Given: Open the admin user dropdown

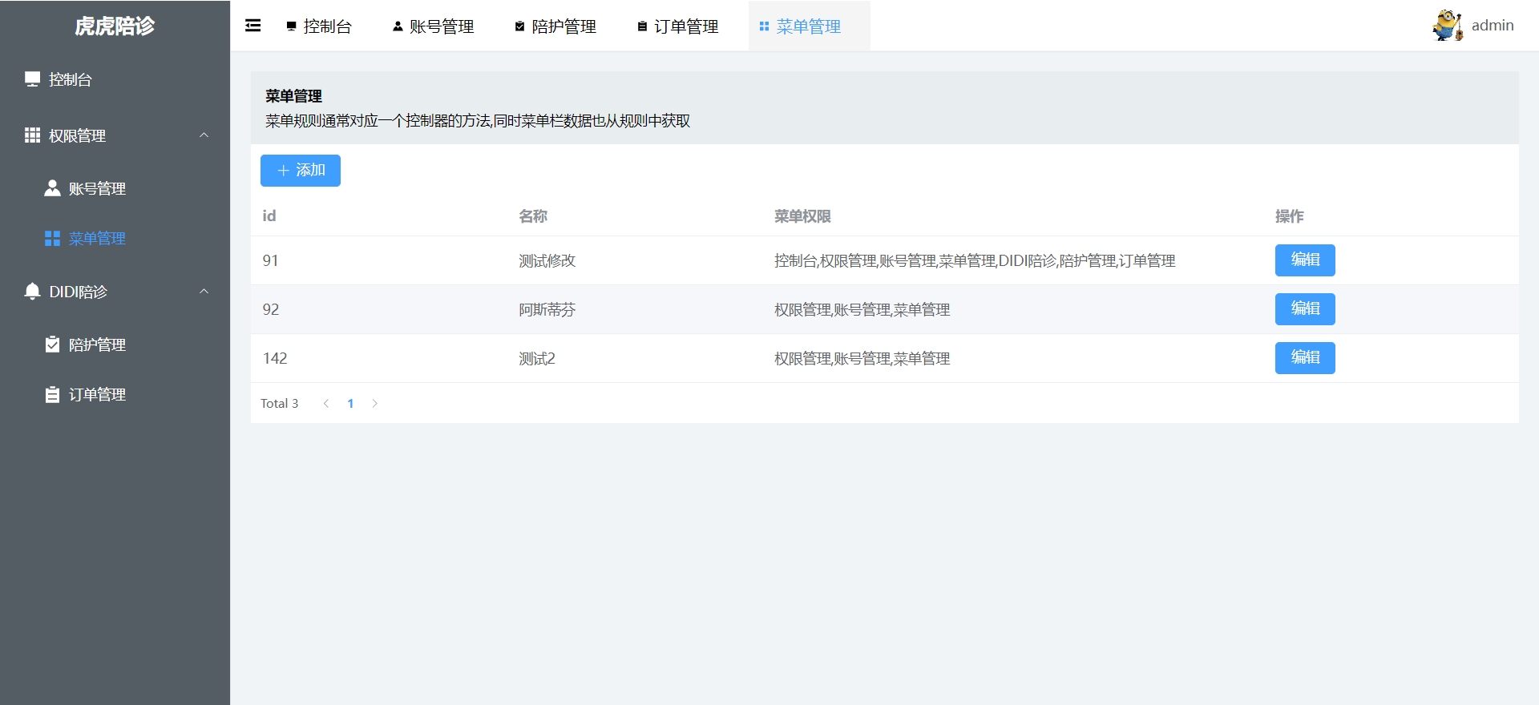Looking at the screenshot, I should (x=1492, y=26).
